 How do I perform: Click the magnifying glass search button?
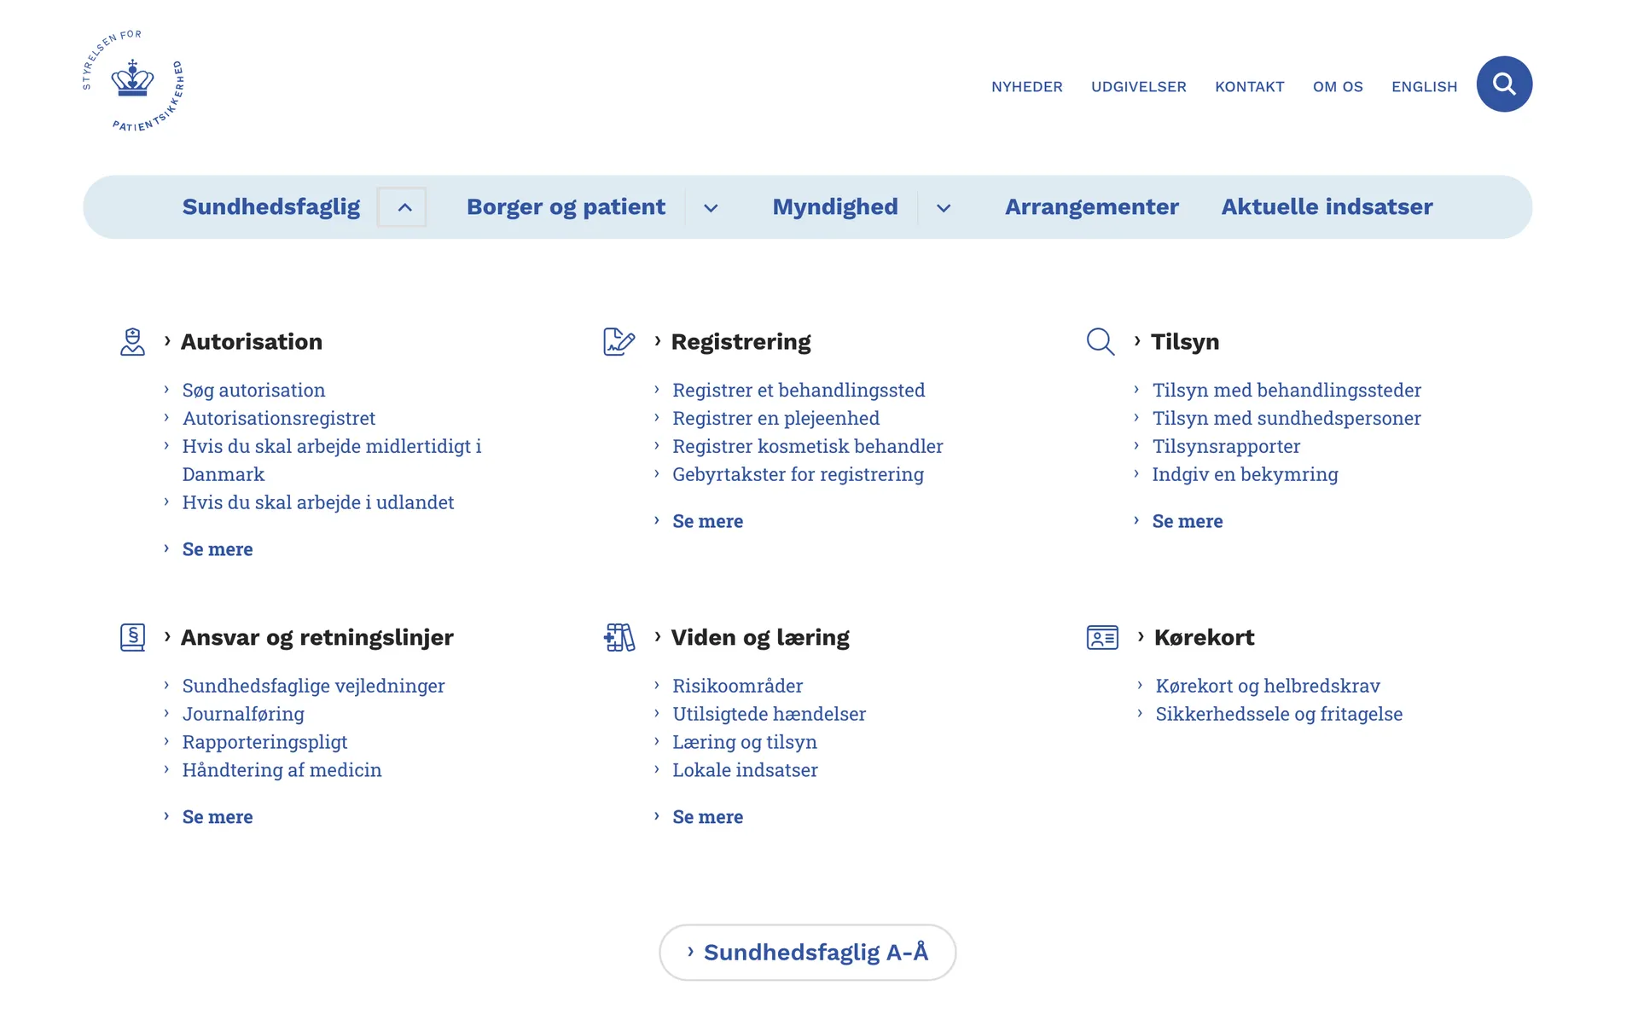pyautogui.click(x=1503, y=84)
